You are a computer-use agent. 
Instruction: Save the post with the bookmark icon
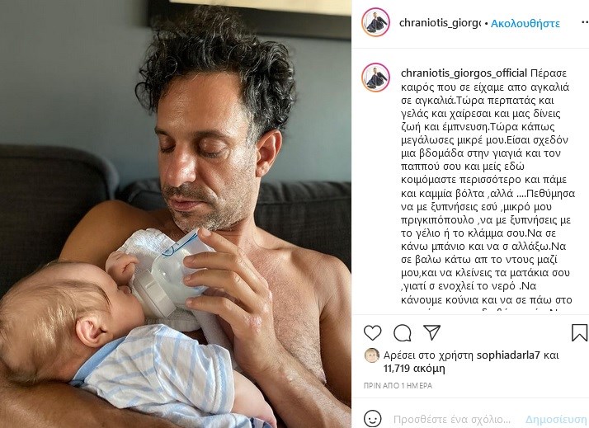tap(579, 332)
